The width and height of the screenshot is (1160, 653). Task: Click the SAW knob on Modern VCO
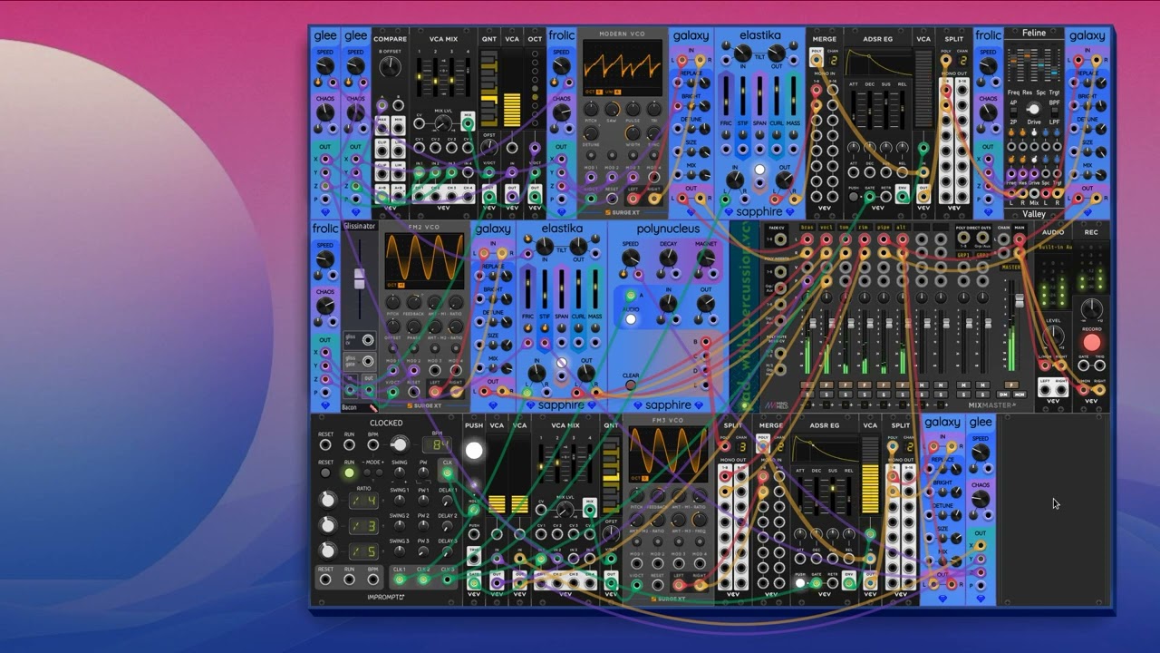pos(613,109)
